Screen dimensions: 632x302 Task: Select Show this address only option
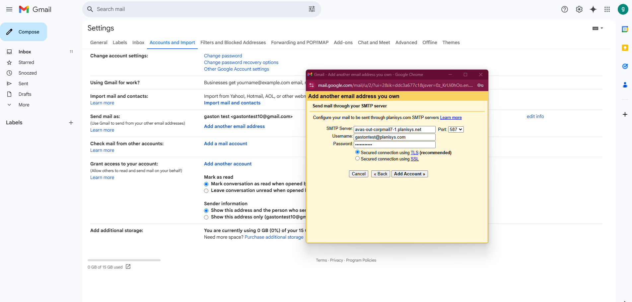coord(206,217)
